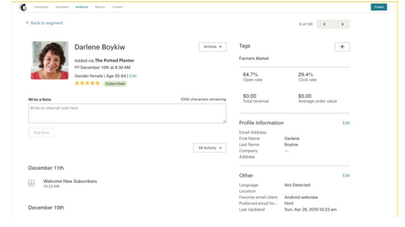Click the Subscribed status badge
This screenshot has width=405, height=227.
tap(115, 84)
